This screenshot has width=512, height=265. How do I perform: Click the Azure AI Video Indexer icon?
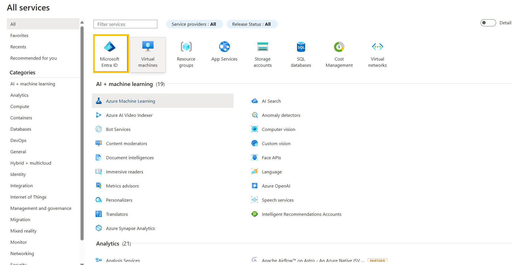click(x=99, y=115)
